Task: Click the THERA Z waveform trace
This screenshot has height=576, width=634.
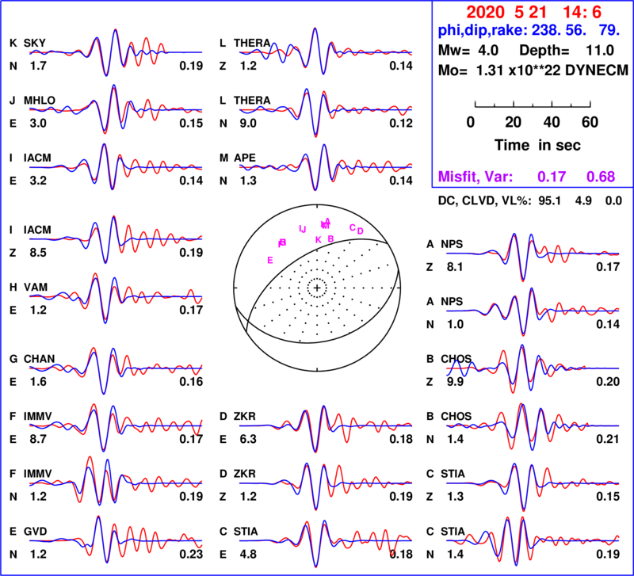Action: (x=326, y=51)
